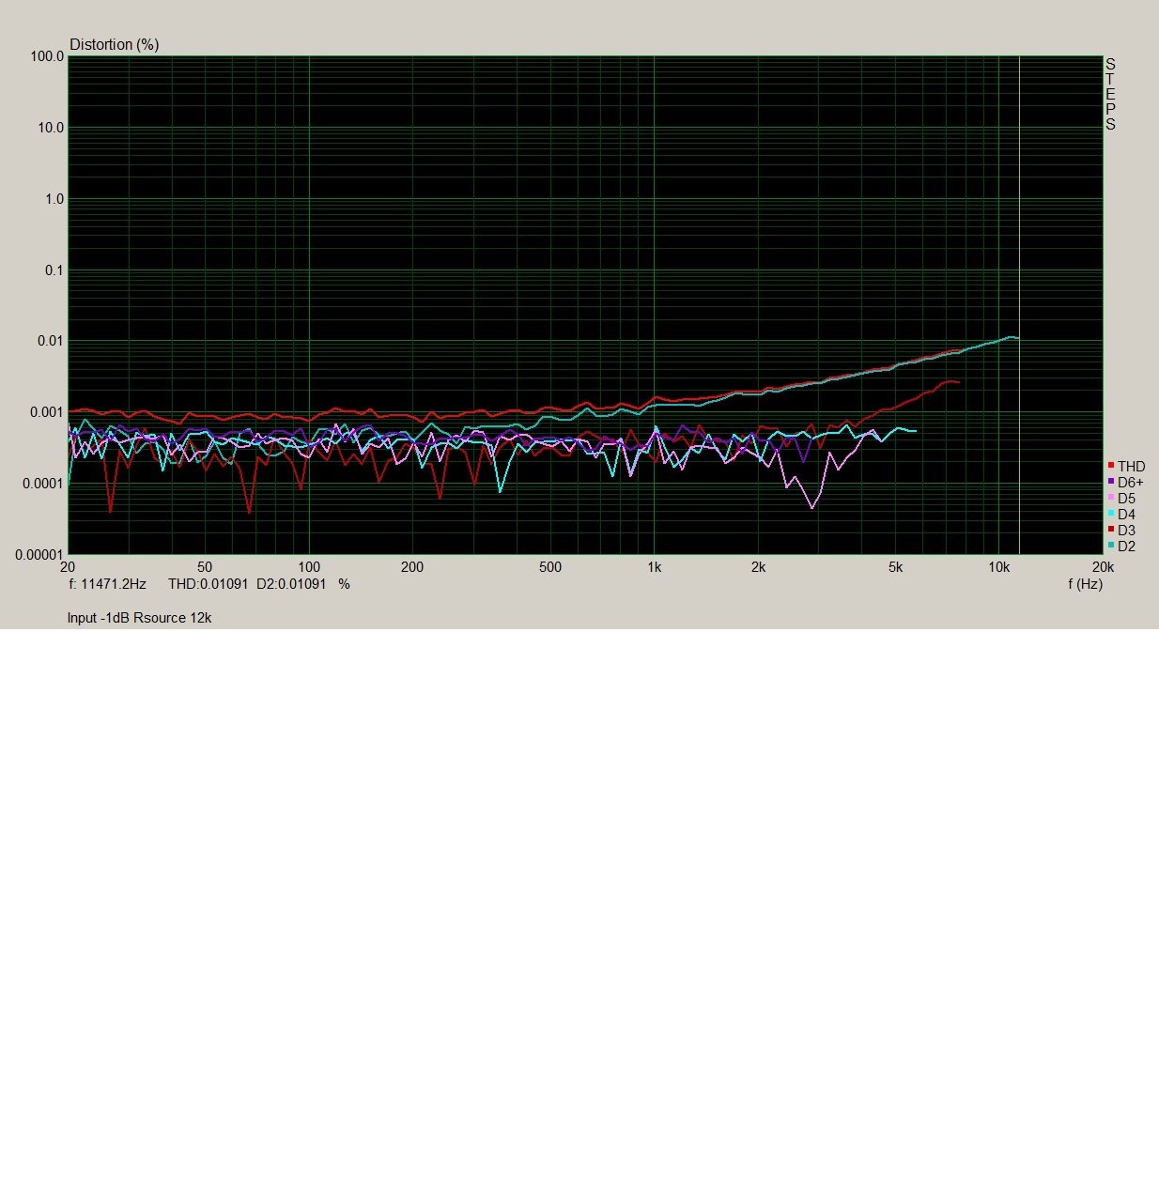Click the cyan D4 legend color square
Viewport: 1159px width, 1202px height.
tap(1111, 514)
